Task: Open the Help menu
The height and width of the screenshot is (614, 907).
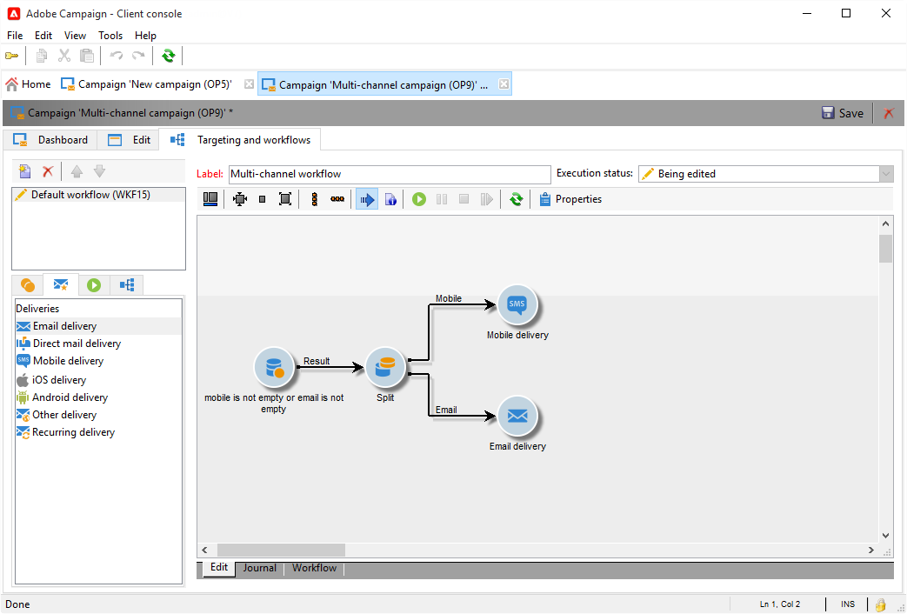Action: (145, 36)
